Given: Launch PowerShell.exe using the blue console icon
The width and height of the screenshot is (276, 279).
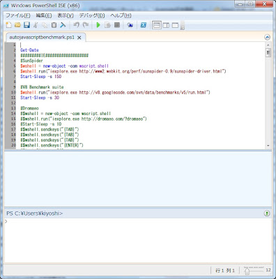Looking at the screenshot, I should click(144, 25).
